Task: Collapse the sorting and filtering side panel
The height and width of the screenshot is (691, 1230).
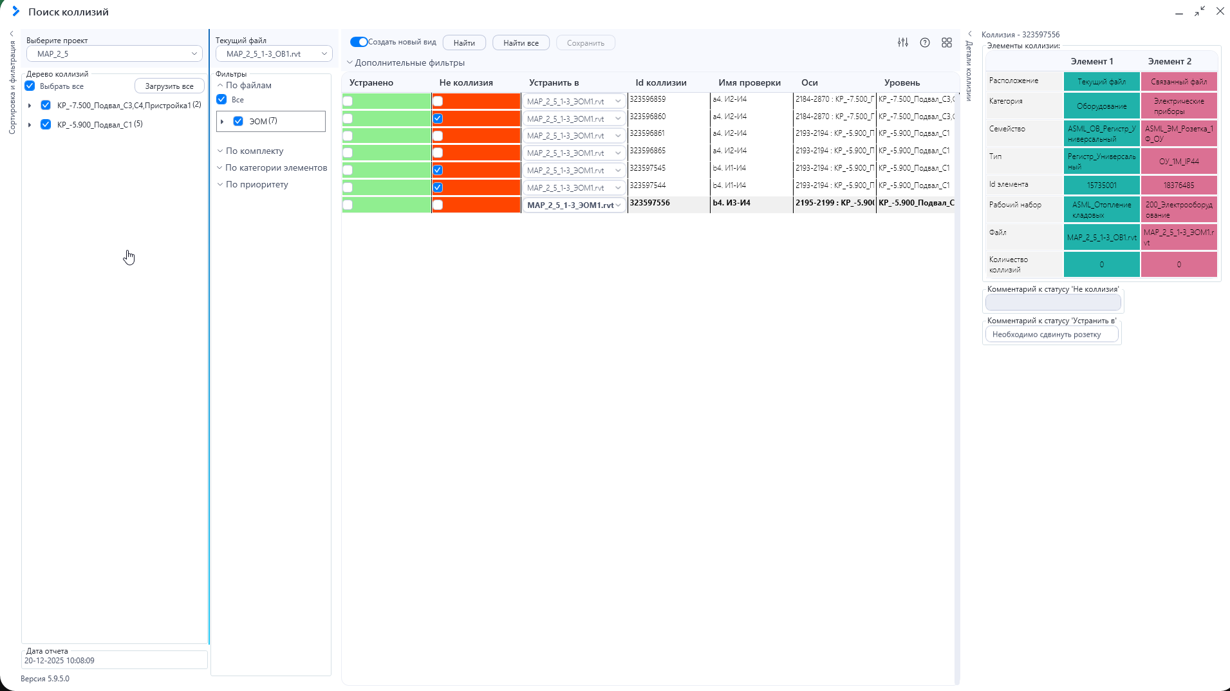Action: [x=12, y=33]
